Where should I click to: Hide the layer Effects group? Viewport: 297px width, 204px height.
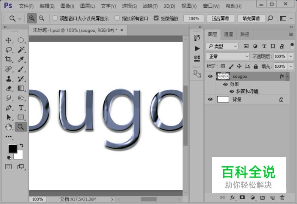click(x=225, y=84)
